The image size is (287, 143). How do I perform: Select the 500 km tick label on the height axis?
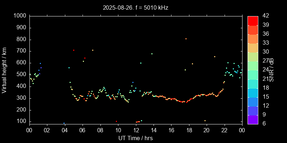coord(21,74)
